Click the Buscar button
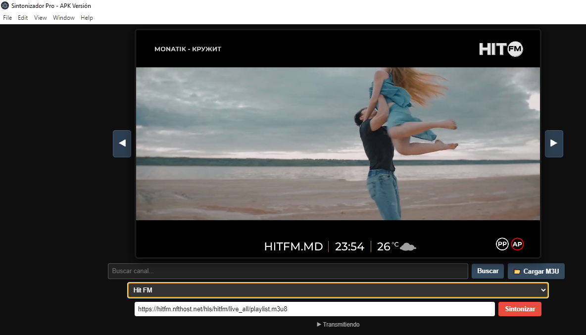This screenshot has width=586, height=335. (488, 271)
